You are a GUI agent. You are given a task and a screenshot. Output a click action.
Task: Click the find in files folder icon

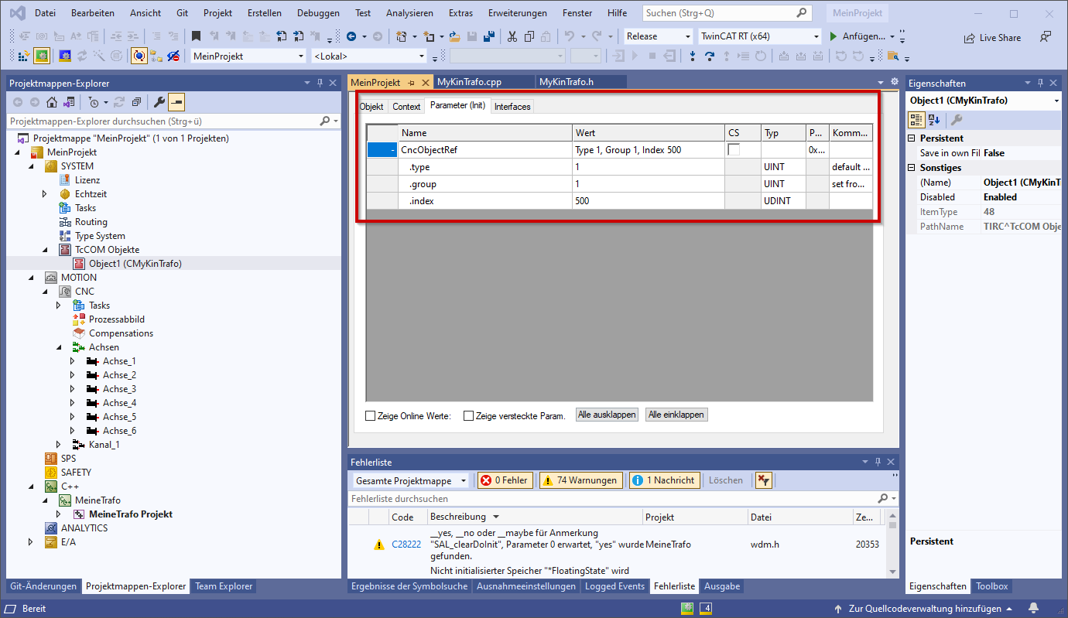click(893, 56)
